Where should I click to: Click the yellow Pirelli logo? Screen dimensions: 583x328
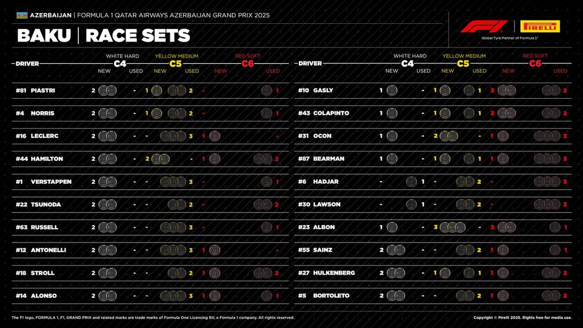(540, 26)
